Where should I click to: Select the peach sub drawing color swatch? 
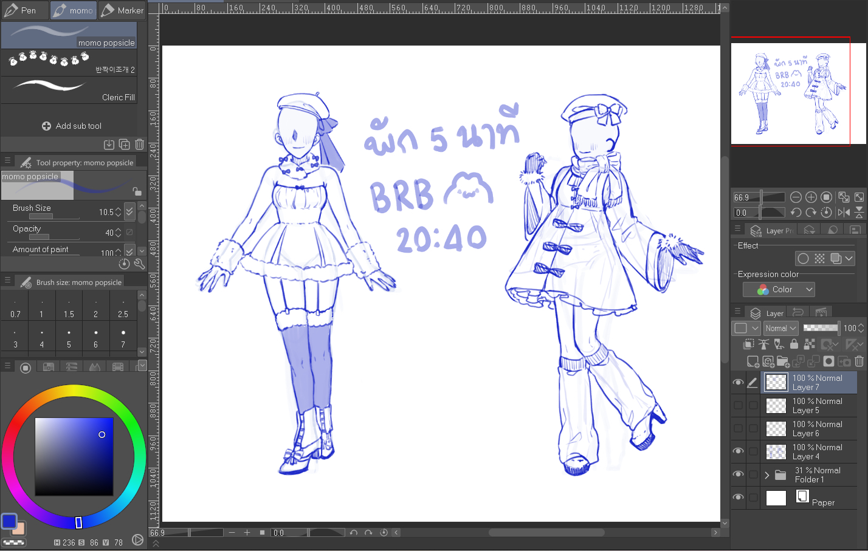click(19, 527)
